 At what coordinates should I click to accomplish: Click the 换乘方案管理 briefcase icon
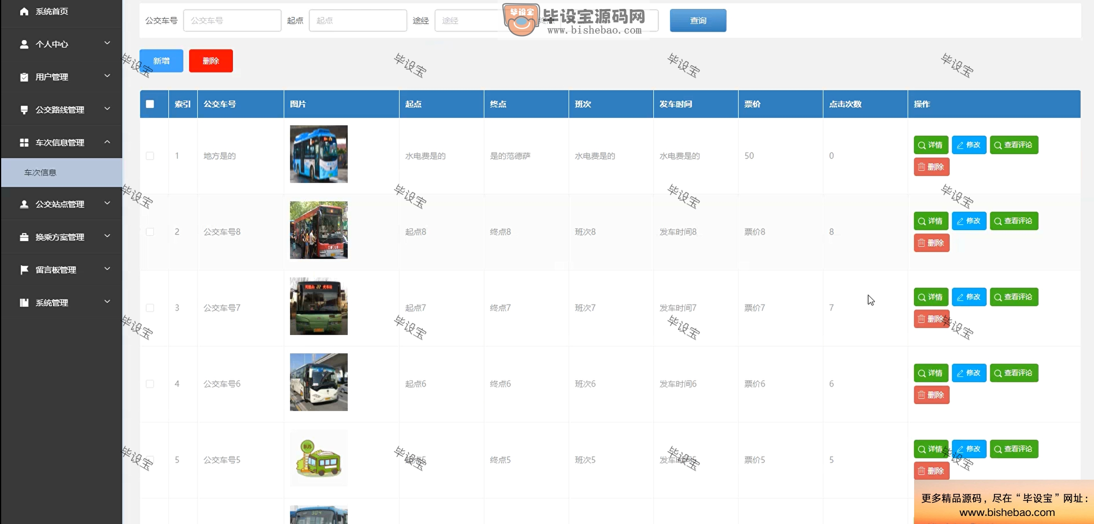click(x=24, y=237)
